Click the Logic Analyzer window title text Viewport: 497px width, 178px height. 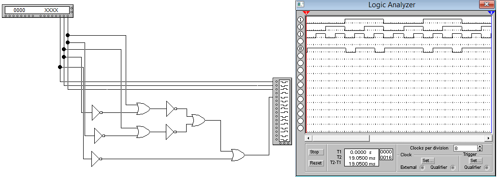(392, 5)
